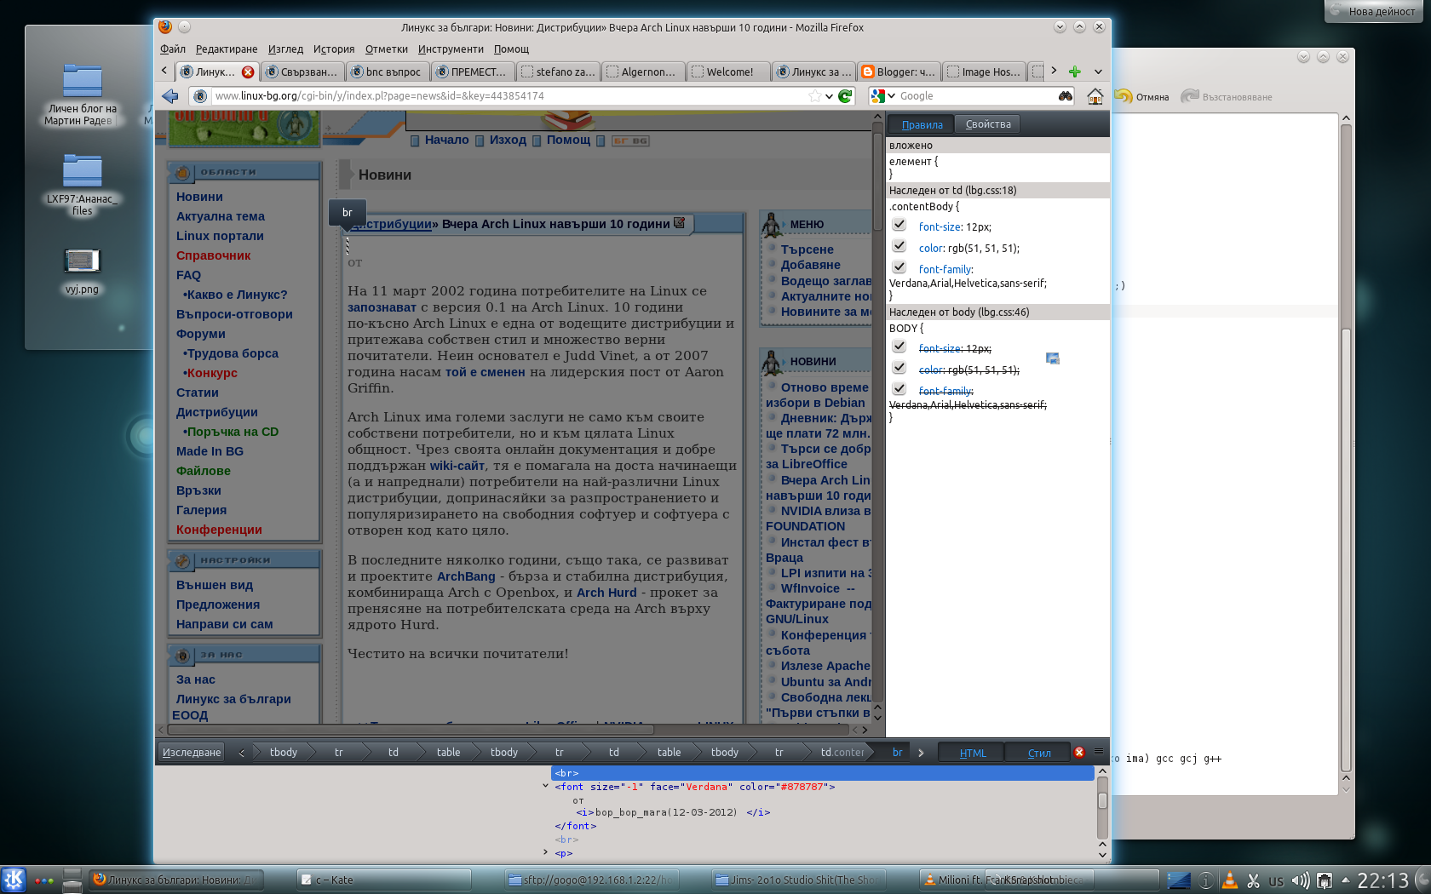
Task: Click page vertical scrollbar thumb
Action: click(x=877, y=181)
